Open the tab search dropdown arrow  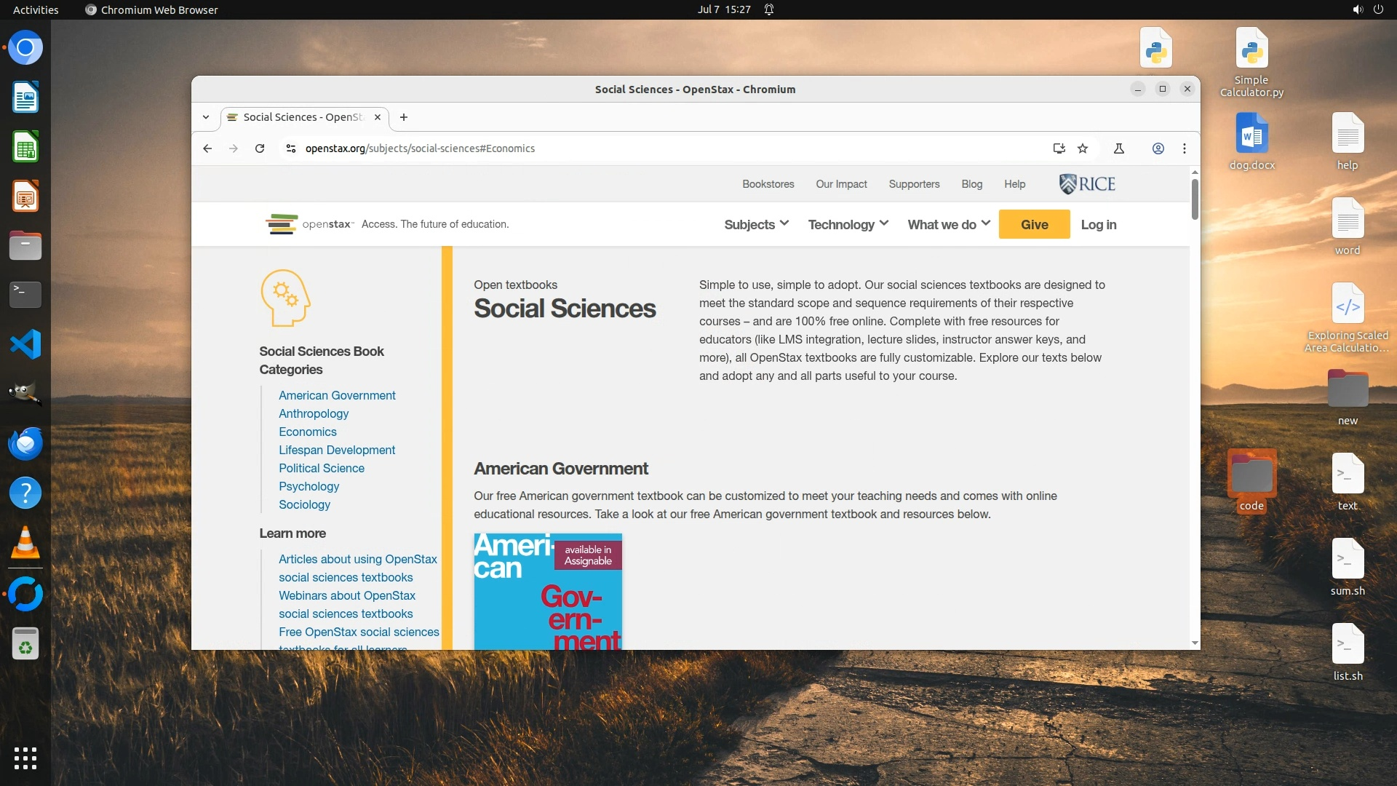pyautogui.click(x=206, y=117)
